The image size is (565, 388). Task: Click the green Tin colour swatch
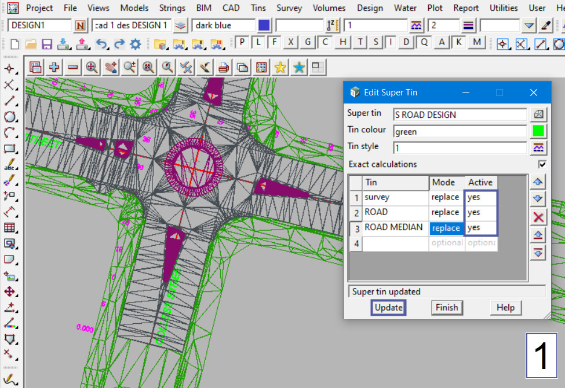pos(538,131)
